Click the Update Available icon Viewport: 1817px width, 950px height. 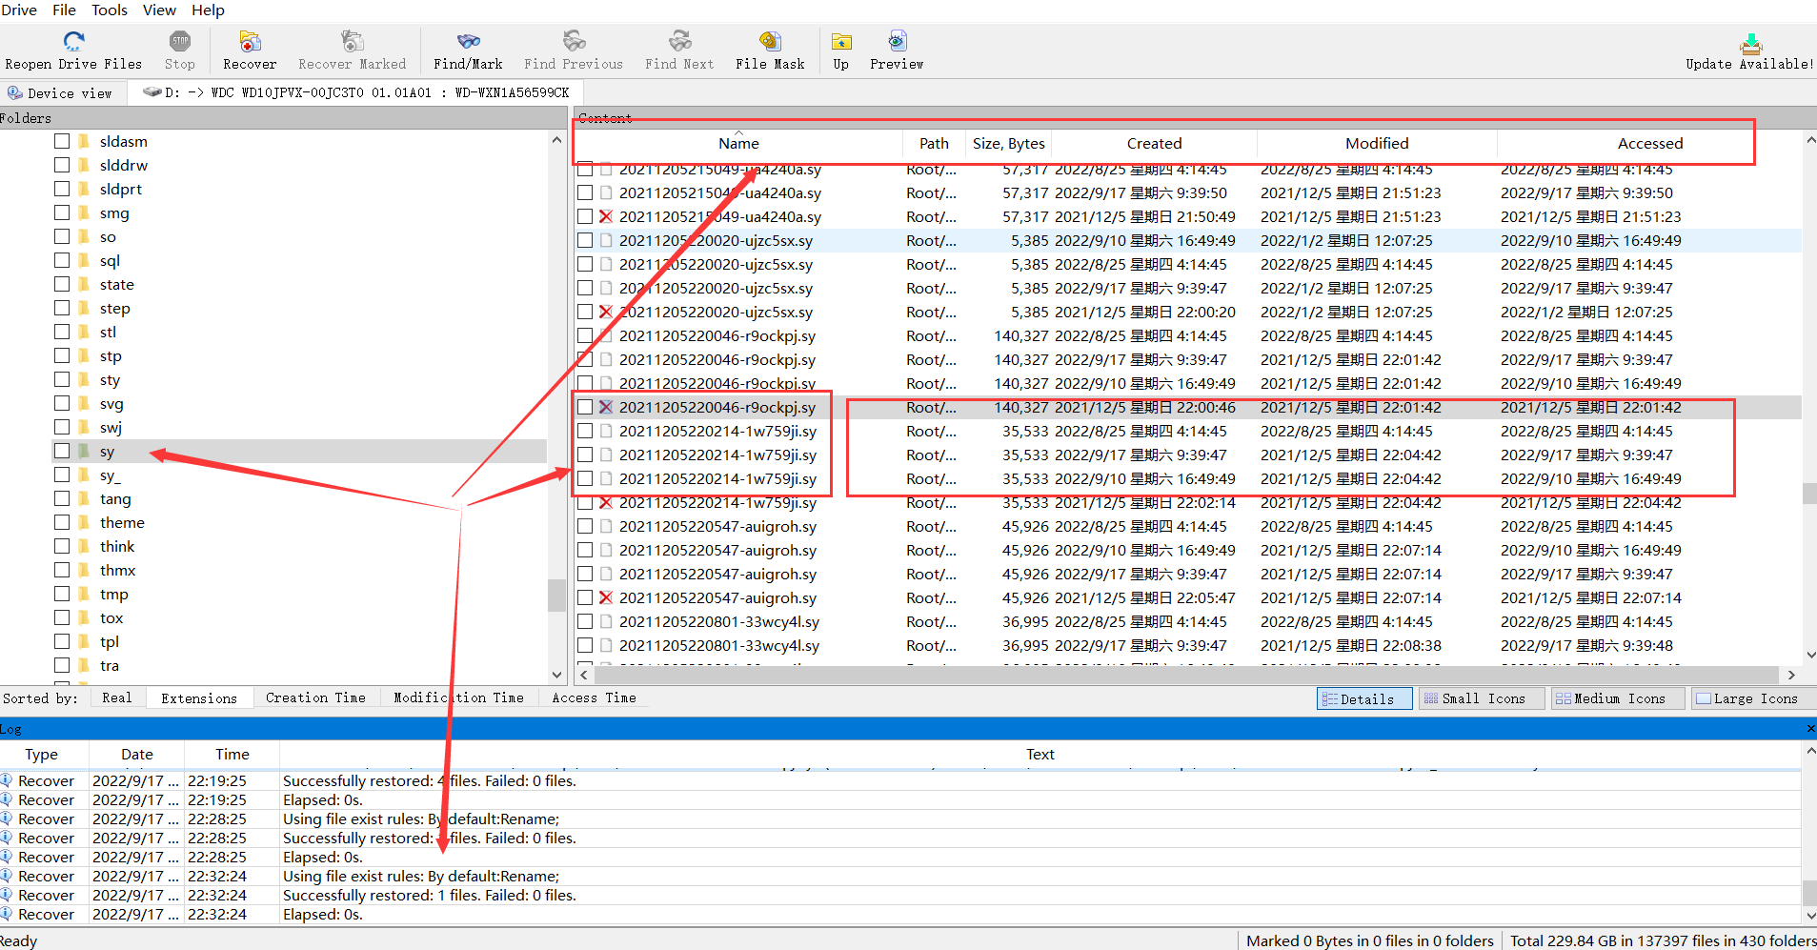click(x=1750, y=44)
